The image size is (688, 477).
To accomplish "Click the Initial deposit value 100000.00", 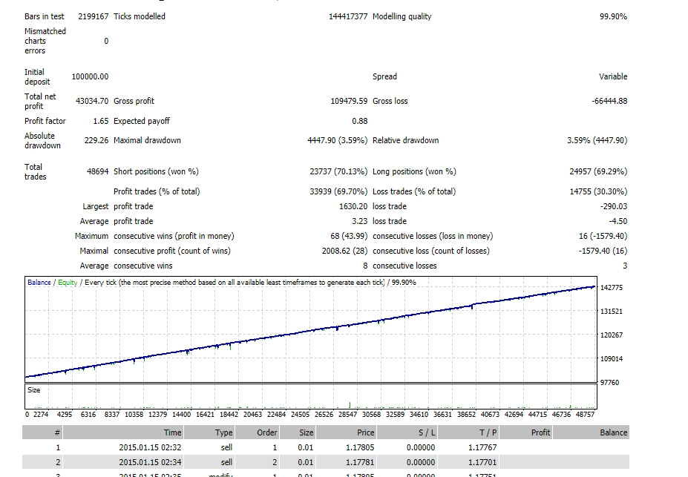I will click(90, 76).
